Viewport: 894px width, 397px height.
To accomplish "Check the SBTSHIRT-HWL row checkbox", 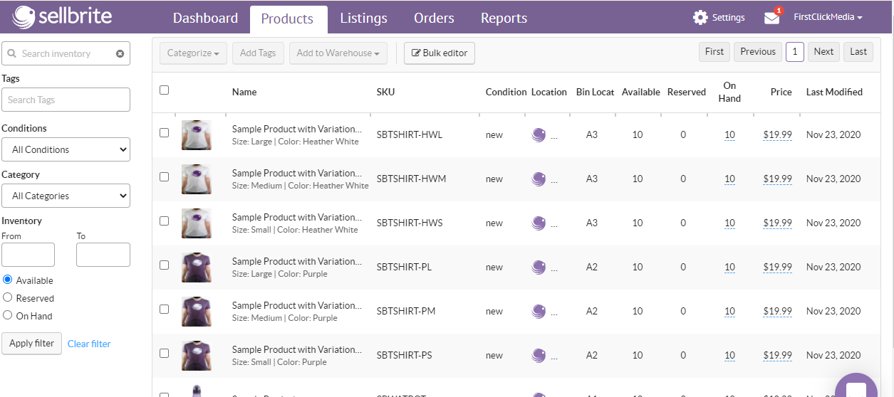I will [x=165, y=133].
